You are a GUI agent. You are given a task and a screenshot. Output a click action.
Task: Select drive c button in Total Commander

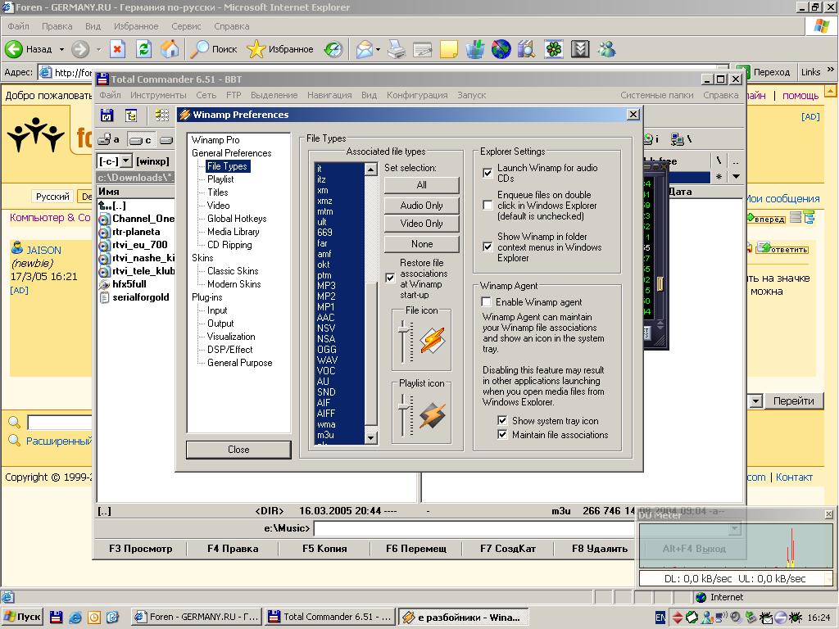pyautogui.click(x=140, y=140)
